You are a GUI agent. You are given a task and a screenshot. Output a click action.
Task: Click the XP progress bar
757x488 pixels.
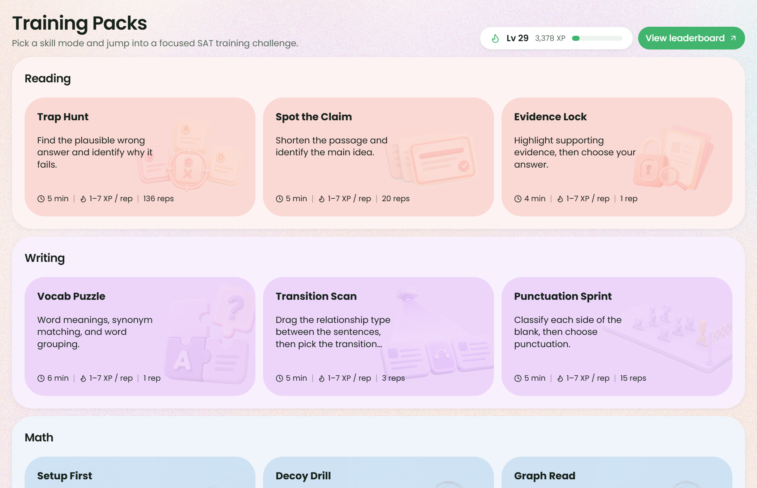click(x=597, y=38)
